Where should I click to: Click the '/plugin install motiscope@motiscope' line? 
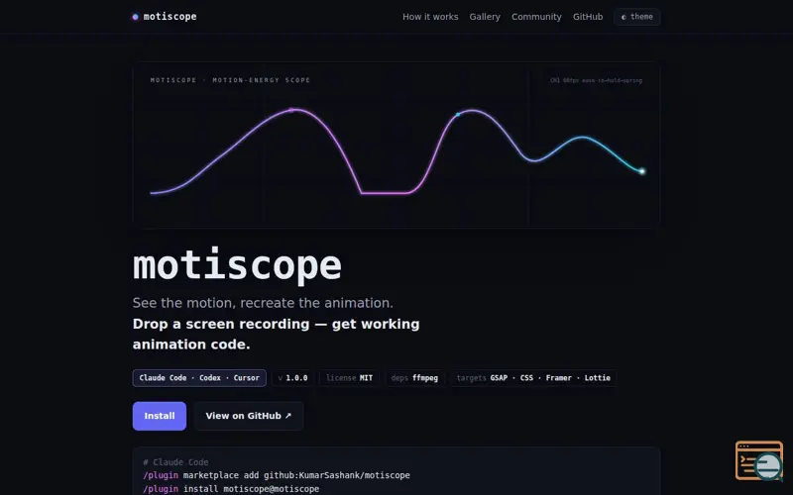click(231, 489)
